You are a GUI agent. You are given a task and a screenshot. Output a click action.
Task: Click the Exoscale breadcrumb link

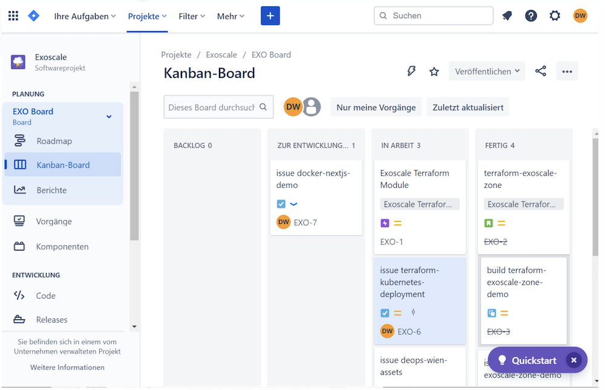click(x=221, y=55)
